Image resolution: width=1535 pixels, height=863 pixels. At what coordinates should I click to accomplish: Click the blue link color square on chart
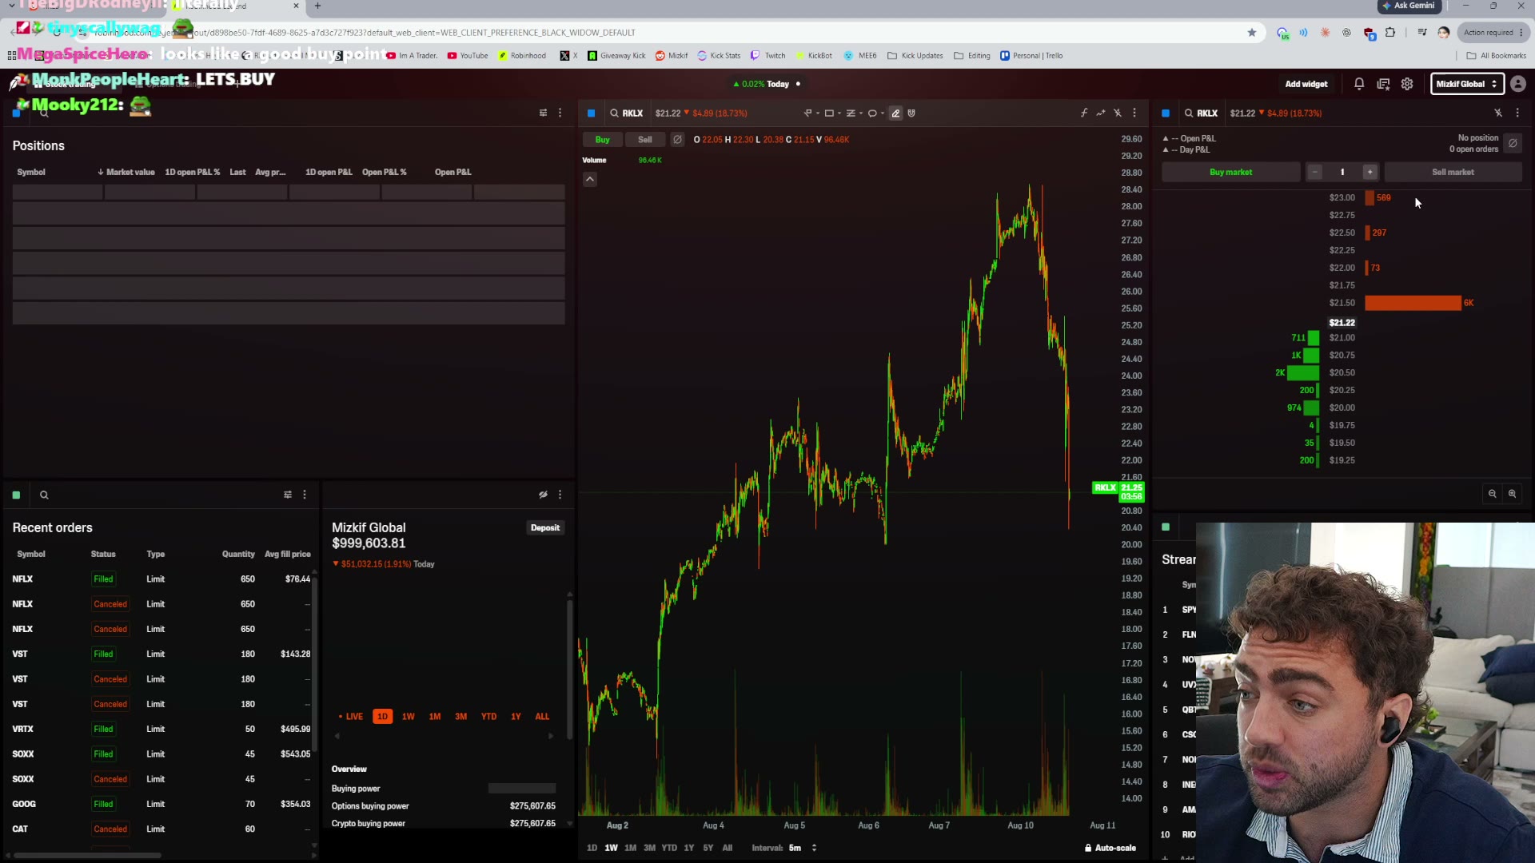click(x=592, y=113)
